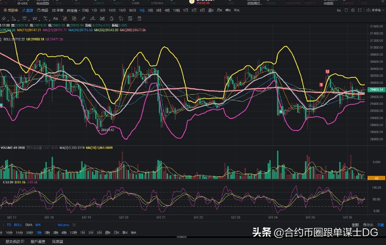Toggle 画线 drawing mode on
Viewport: 386px width, 245px height.
[28, 10]
